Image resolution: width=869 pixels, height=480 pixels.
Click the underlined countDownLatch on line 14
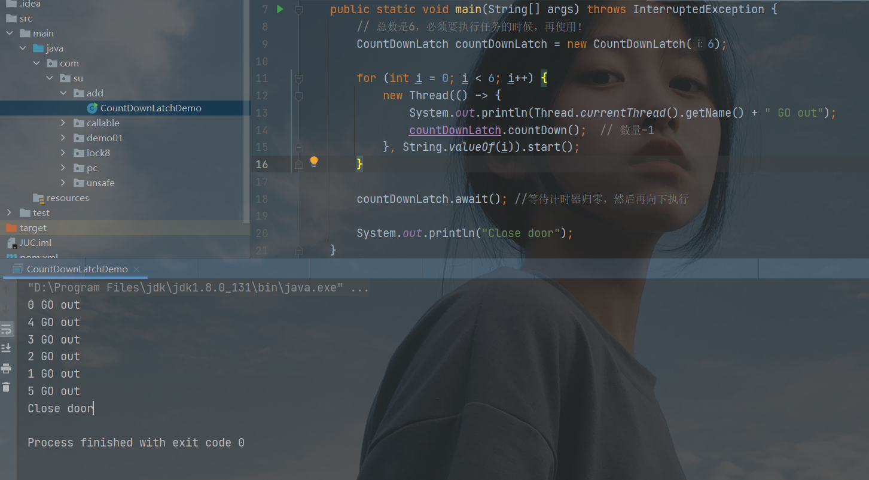pyautogui.click(x=455, y=130)
